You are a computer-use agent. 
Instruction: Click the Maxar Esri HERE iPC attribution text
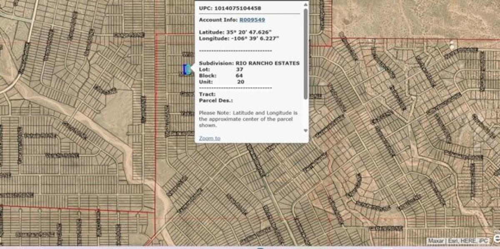(458, 240)
